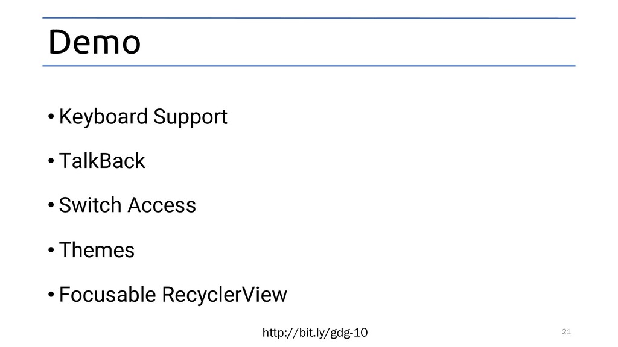Click the word "Switch" in third bullet
Viewport: 618px width, 347px height.
coord(90,205)
